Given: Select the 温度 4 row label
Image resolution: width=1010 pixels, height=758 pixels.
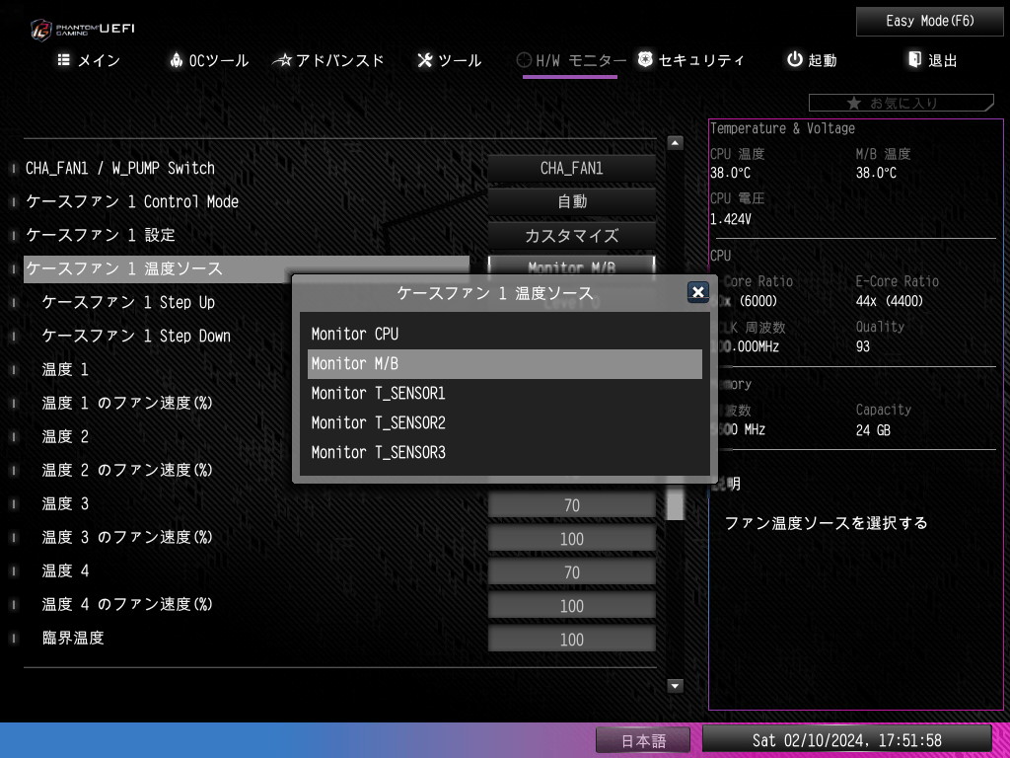Looking at the screenshot, I should coord(65,571).
